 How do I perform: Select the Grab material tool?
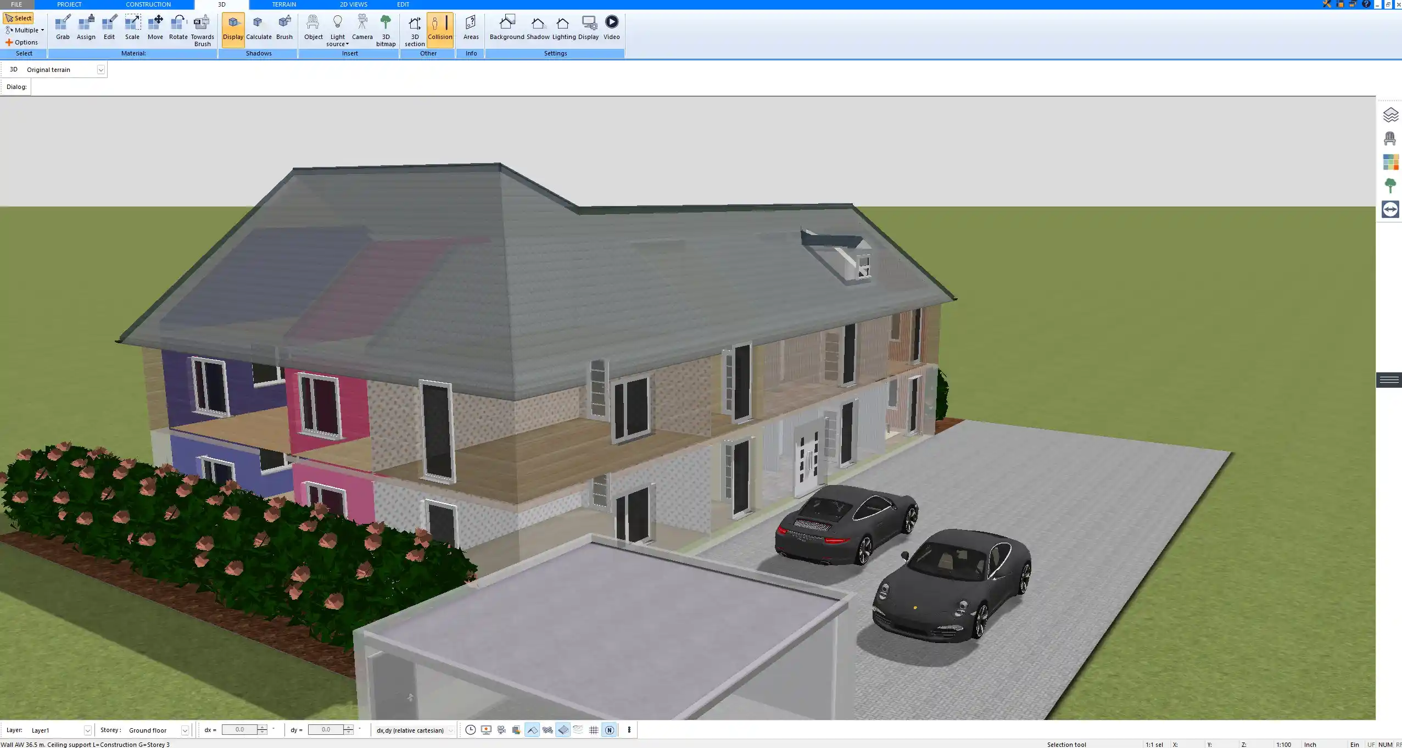63,27
